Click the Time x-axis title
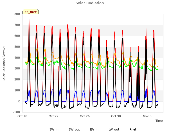The image size is (180, 135). [x=159, y=121]
